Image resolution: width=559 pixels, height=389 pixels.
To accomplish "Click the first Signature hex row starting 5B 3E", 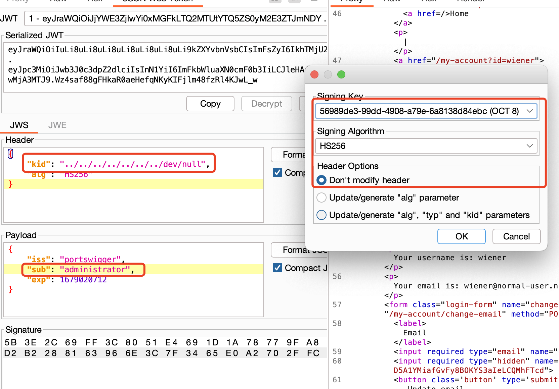I will click(162, 342).
